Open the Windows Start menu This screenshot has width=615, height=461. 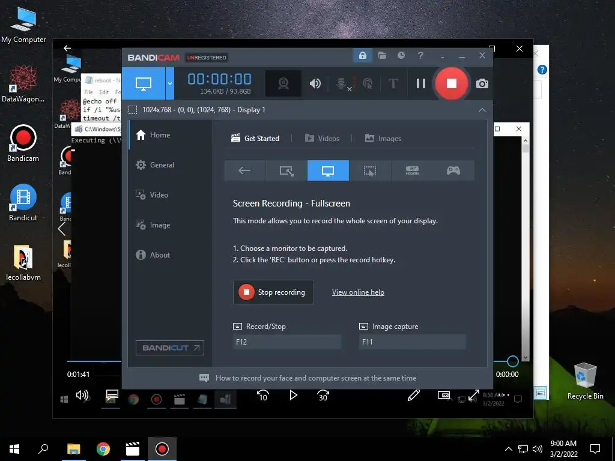tap(14, 449)
